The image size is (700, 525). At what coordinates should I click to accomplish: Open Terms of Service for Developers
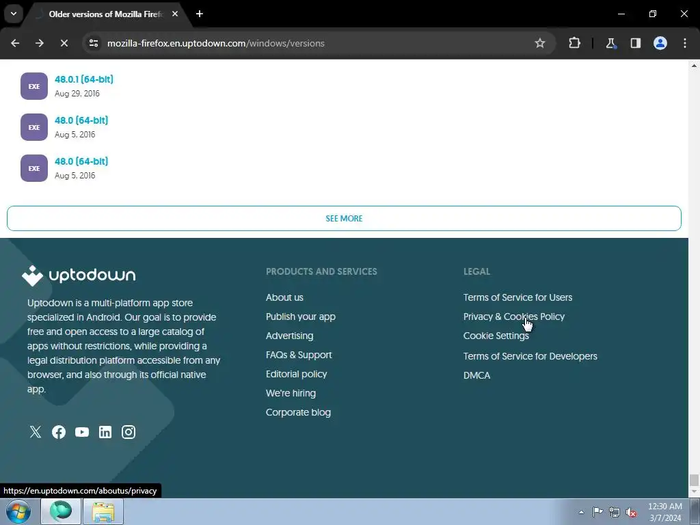(530, 356)
